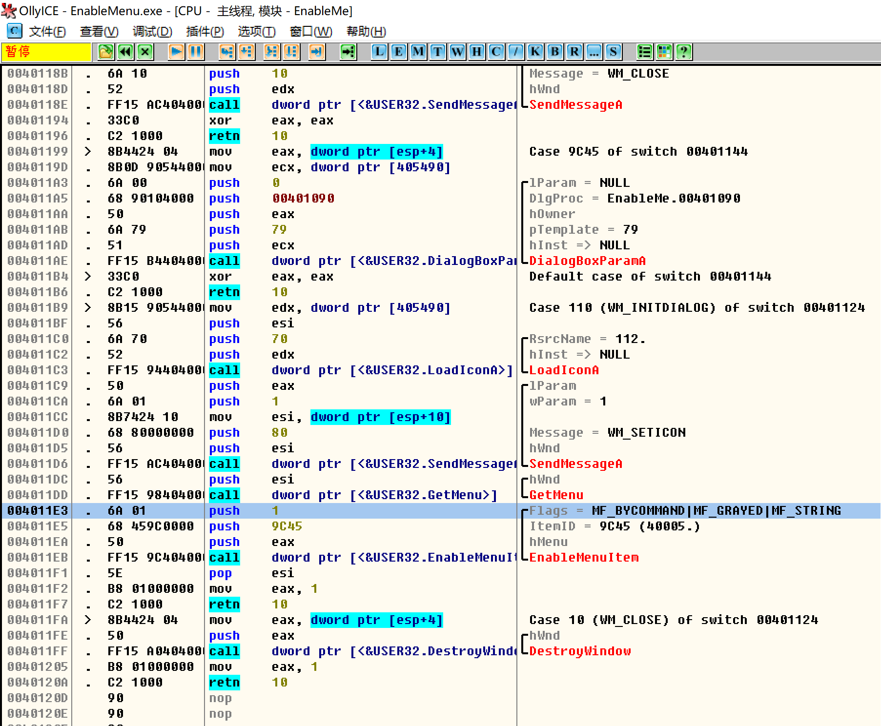Open the 选项(T) menu

click(x=257, y=32)
